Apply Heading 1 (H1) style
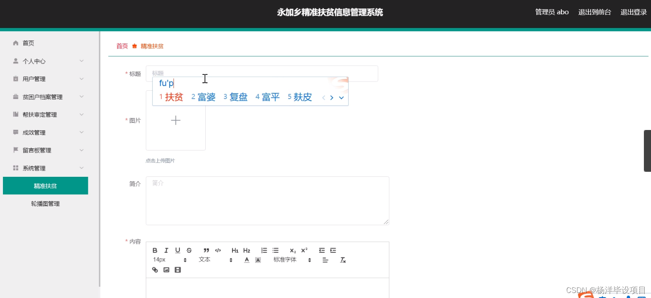This screenshot has height=298, width=651. 235,250
